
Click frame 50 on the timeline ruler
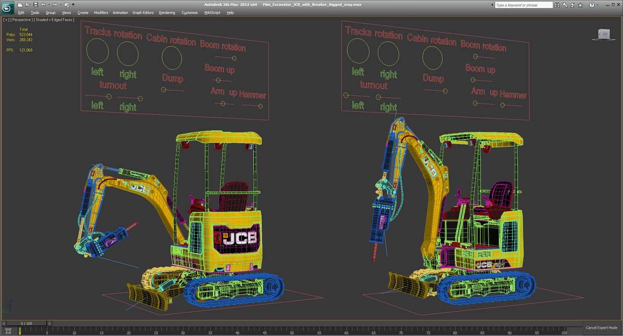tap(292, 331)
